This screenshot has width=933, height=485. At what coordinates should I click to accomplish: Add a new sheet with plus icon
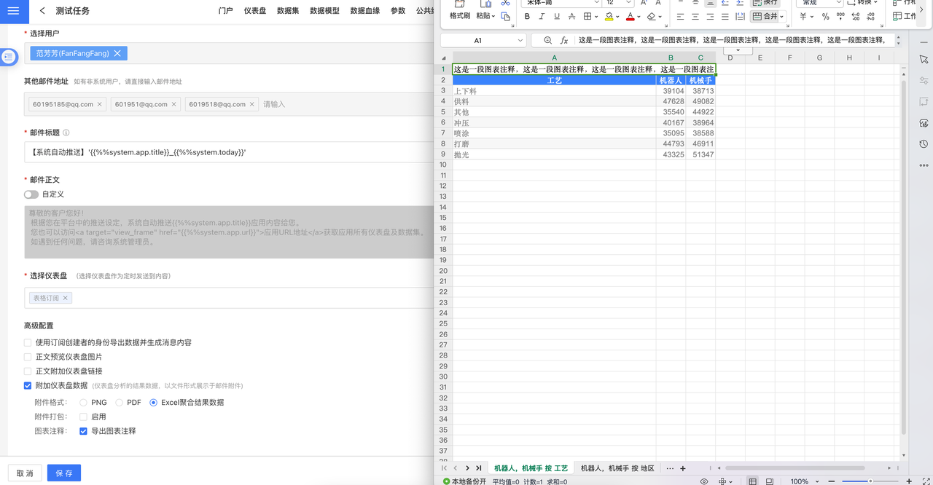coord(683,468)
